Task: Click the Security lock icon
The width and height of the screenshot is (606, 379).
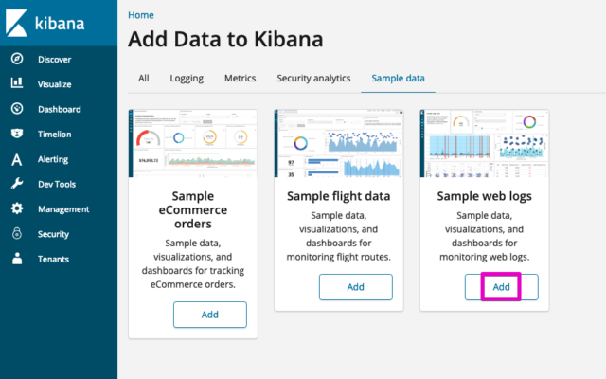Action: 17,234
